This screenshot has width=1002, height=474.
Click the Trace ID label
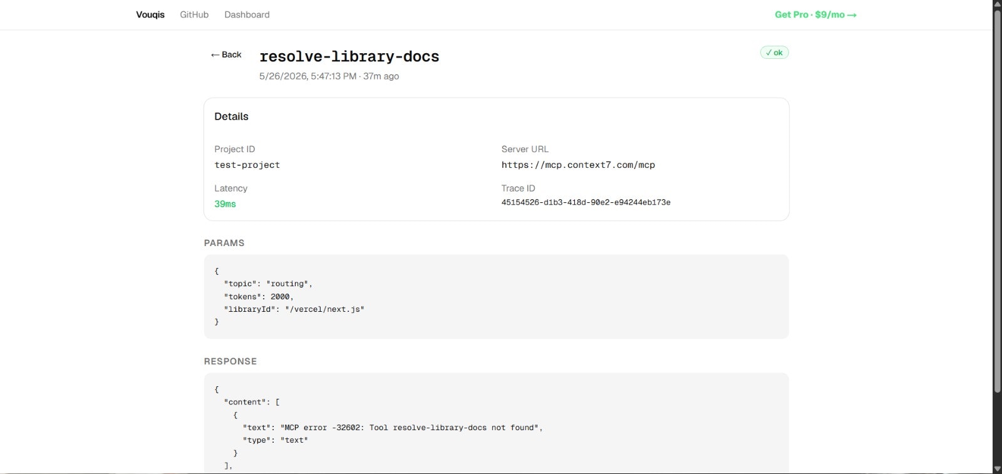[x=518, y=188]
